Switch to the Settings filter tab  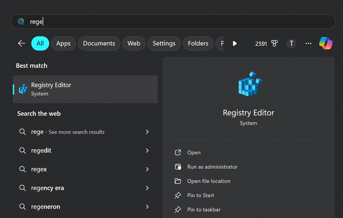click(x=164, y=43)
